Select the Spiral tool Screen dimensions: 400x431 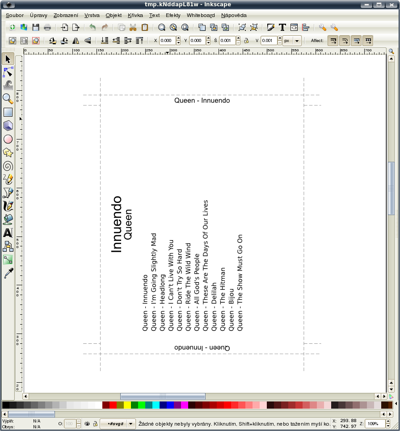point(8,166)
